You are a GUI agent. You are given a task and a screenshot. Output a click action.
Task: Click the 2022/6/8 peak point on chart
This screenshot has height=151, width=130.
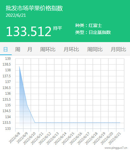pos(19,66)
